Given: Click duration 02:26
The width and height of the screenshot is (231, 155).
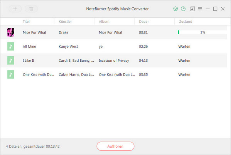Looking at the screenshot, I should pyautogui.click(x=143, y=46).
